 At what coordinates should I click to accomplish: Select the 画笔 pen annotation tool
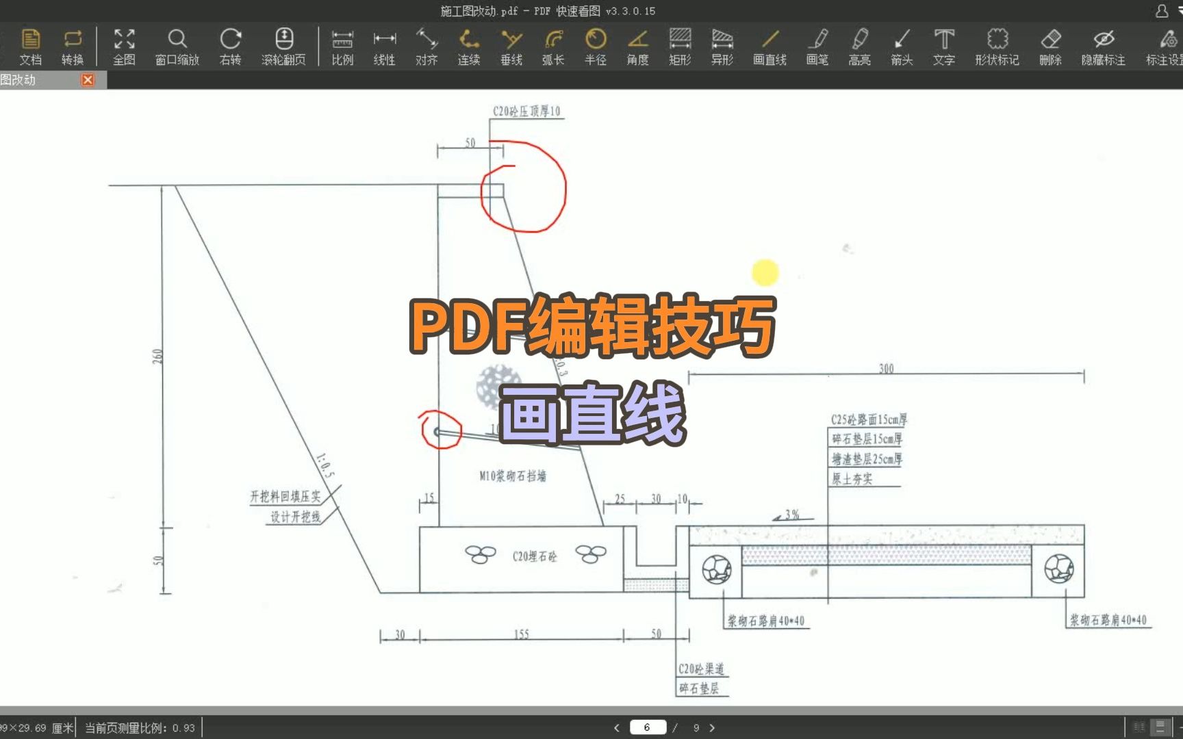(817, 44)
